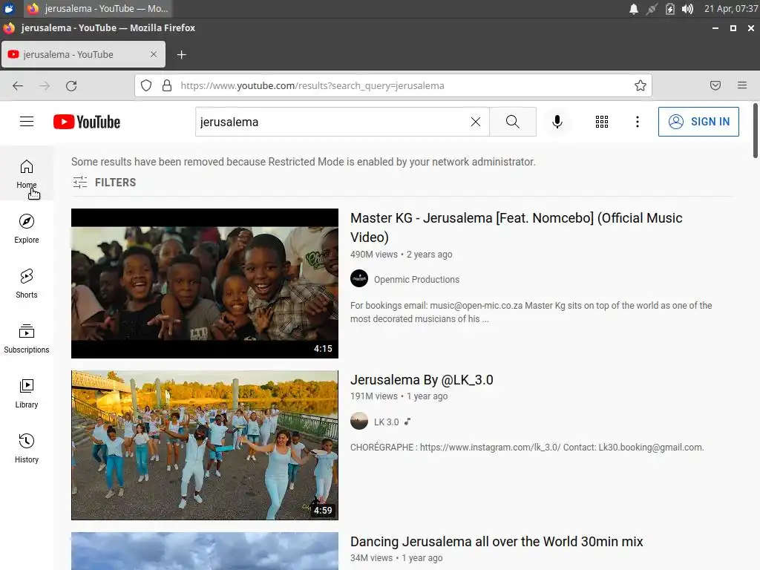
Task: Go back with Firefox back arrow
Action: (x=18, y=86)
